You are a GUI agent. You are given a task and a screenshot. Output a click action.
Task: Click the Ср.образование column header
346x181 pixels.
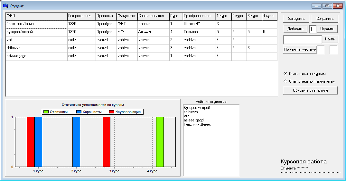pyautogui.click(x=199, y=16)
